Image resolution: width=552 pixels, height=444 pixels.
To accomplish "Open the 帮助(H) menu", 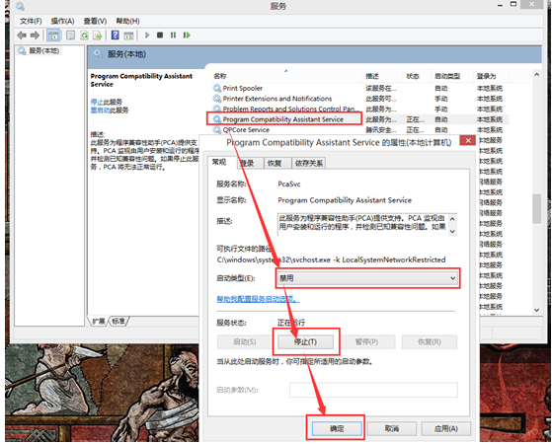I will click(x=127, y=21).
